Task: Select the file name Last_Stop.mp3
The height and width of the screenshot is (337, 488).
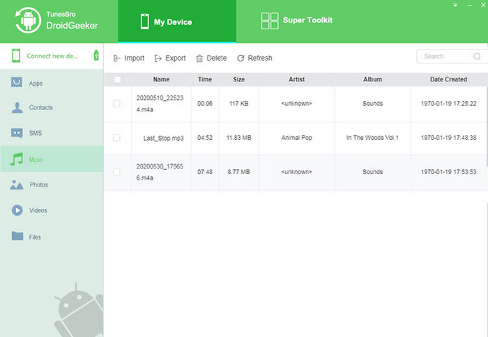Action: [163, 138]
